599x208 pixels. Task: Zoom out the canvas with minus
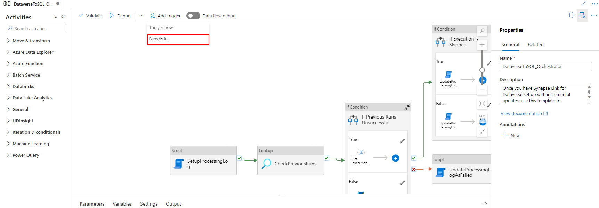482,90
